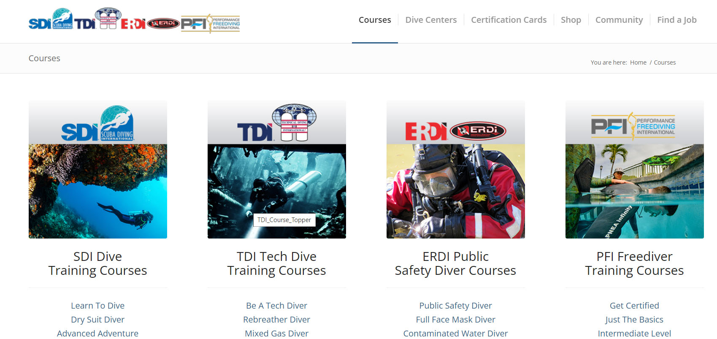The width and height of the screenshot is (717, 339).
Task: Open the PFI freediver pool photo
Action: (x=635, y=191)
